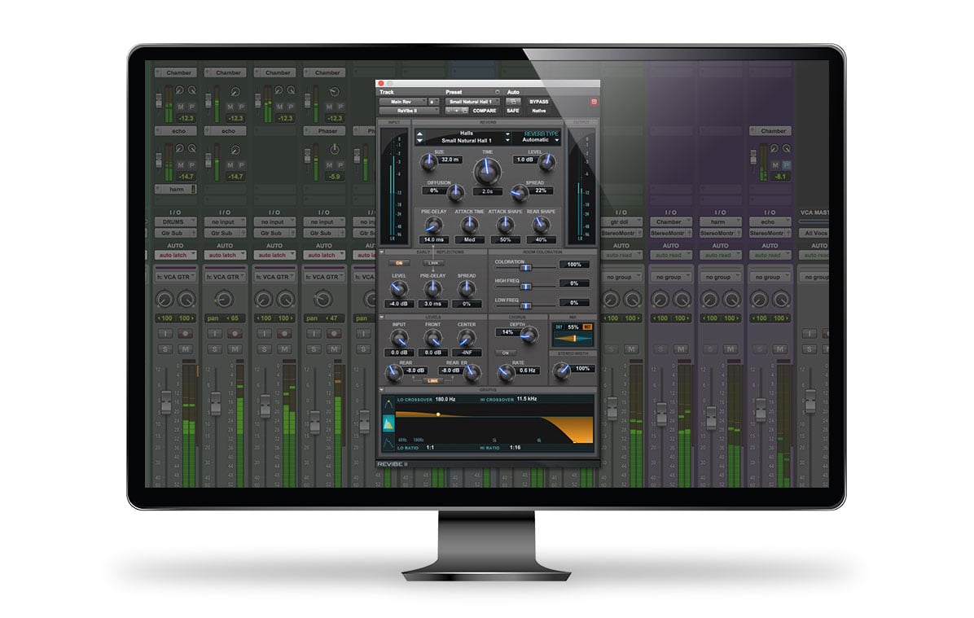Click the High Freq coloration slider
974x618 pixels.
(x=526, y=286)
